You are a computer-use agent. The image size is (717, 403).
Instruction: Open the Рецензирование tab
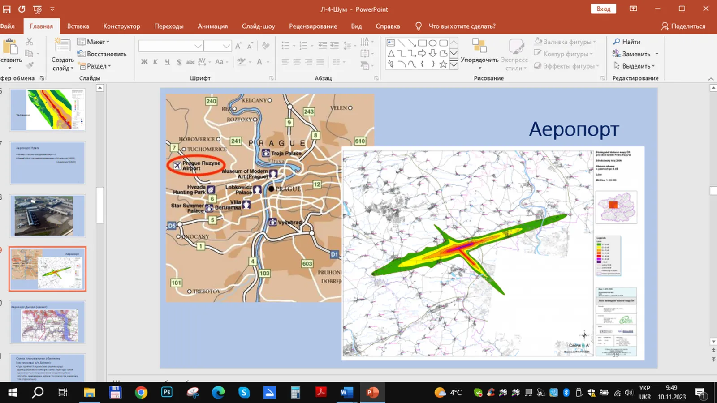pyautogui.click(x=313, y=26)
